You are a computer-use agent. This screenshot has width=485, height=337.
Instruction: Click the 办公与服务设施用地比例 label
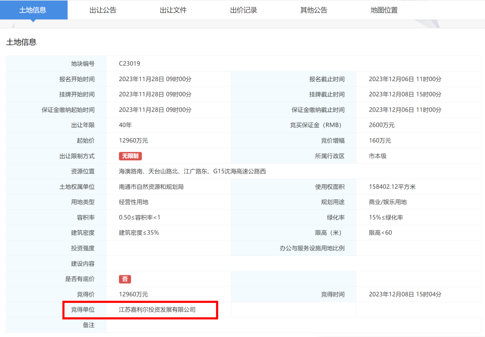tap(312, 248)
